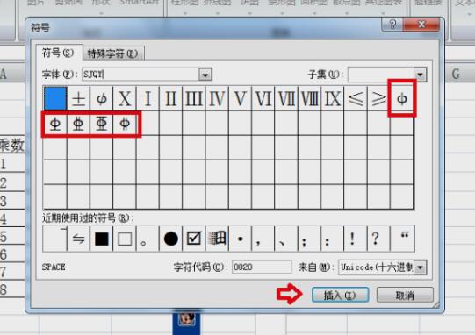Switch to the 特殊字符(P) tab
The image size is (475, 335).
pyautogui.click(x=113, y=53)
